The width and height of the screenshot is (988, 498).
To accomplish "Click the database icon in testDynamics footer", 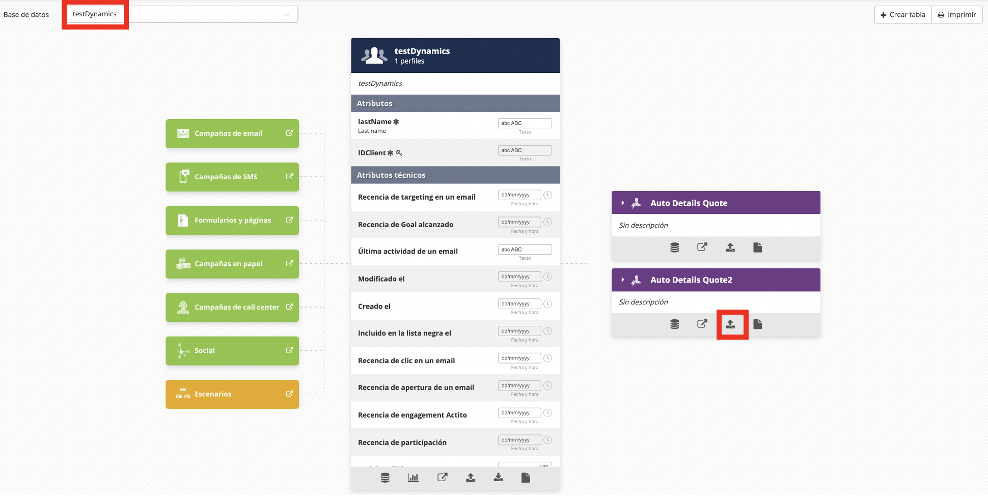I will 385,478.
